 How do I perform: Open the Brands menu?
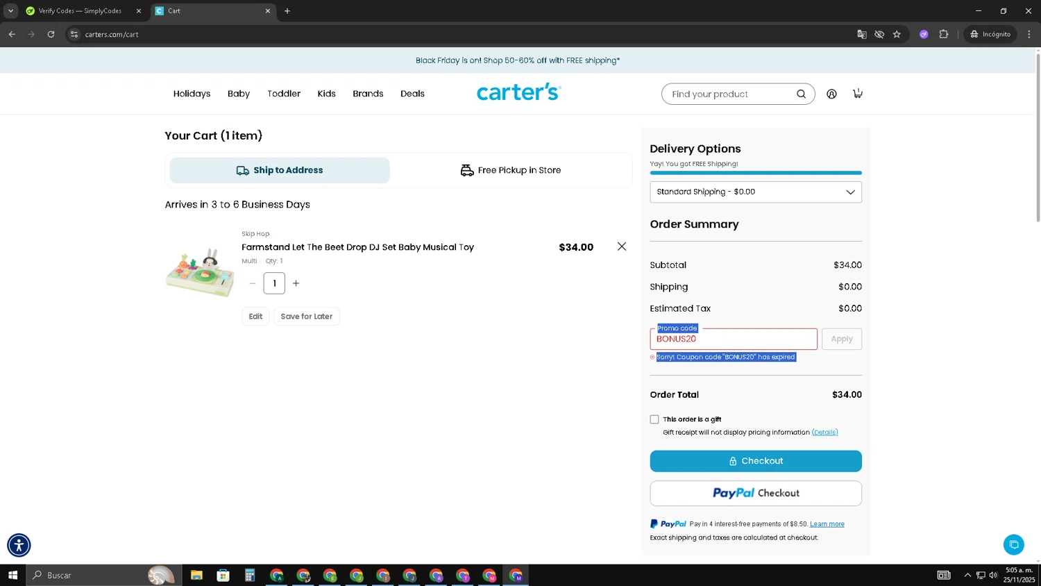[368, 94]
